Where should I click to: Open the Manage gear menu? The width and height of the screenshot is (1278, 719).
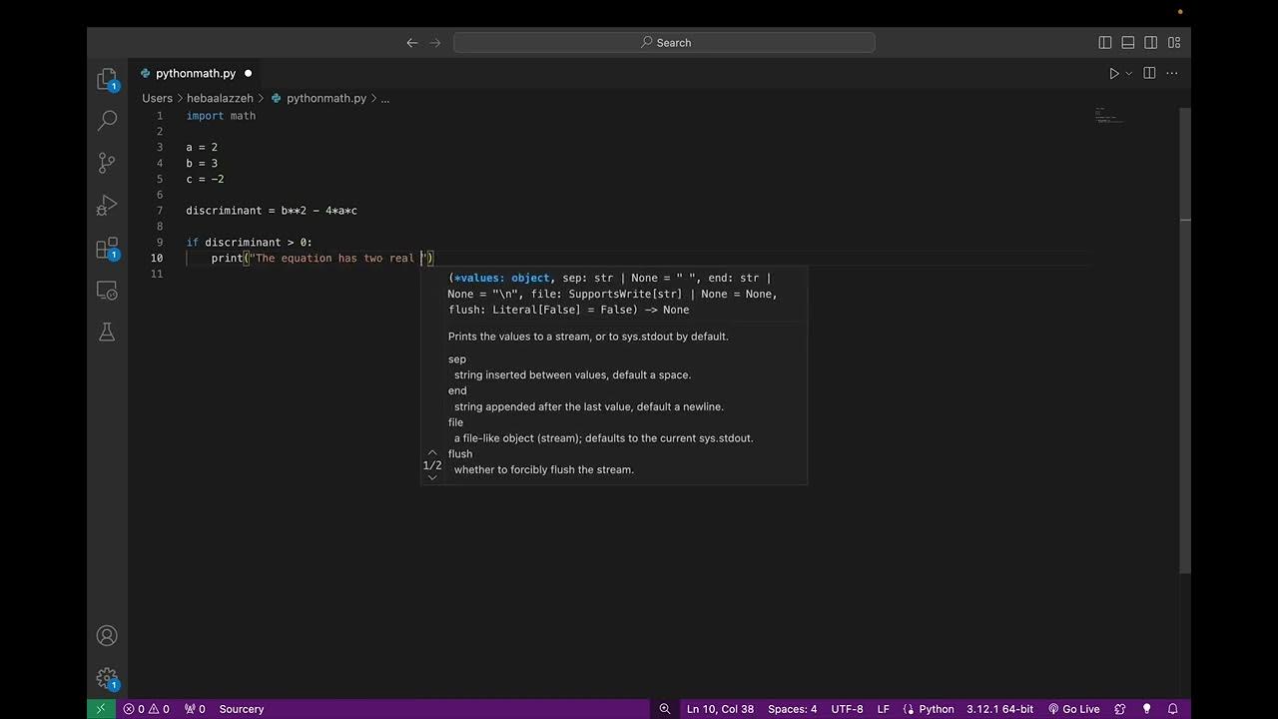(107, 678)
